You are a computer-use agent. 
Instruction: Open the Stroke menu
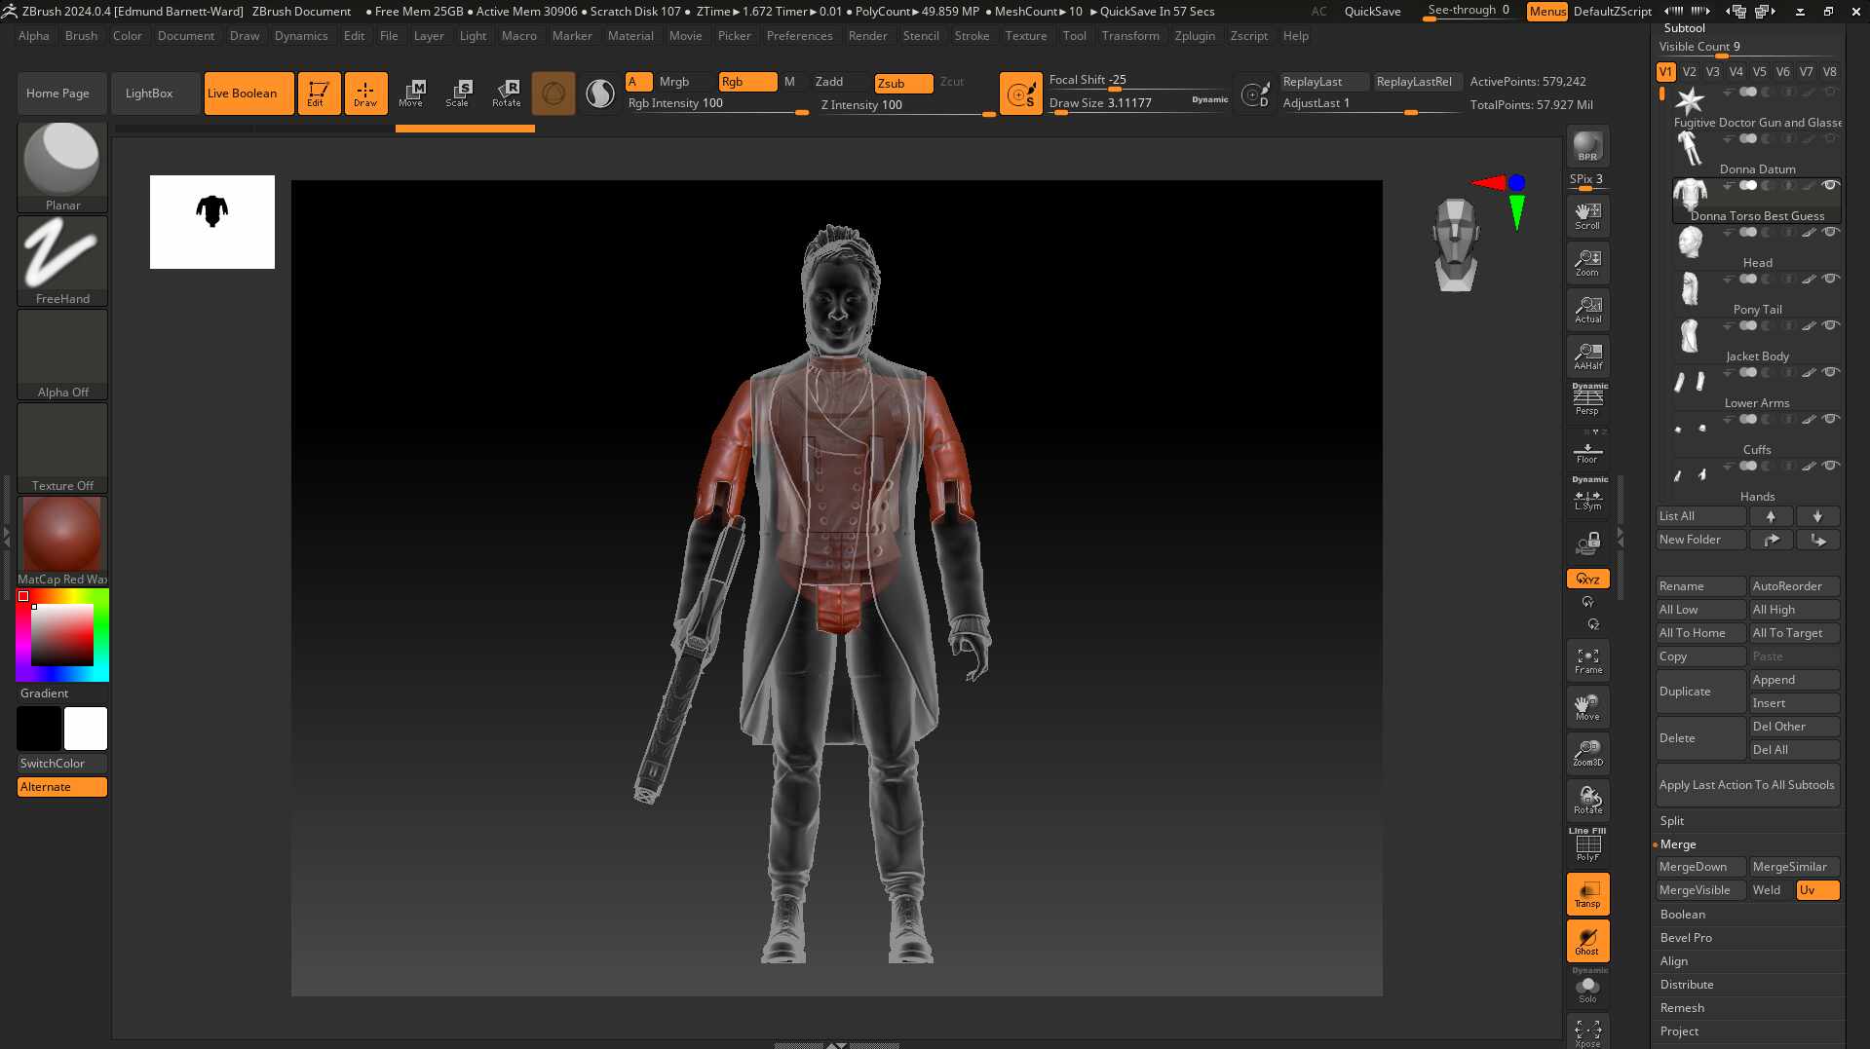[972, 36]
